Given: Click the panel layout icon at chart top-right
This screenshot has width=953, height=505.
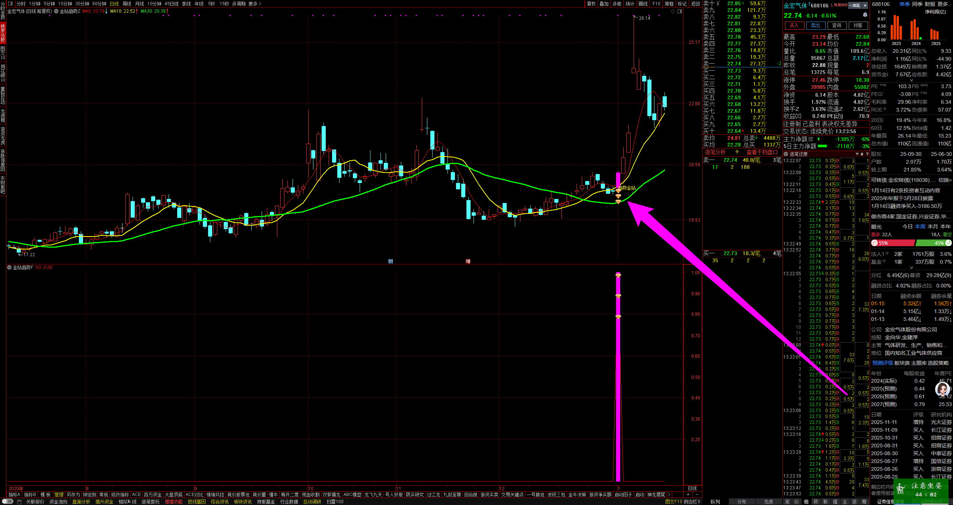Looking at the screenshot, I should click(680, 12).
